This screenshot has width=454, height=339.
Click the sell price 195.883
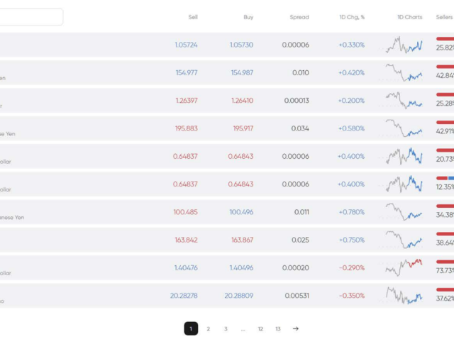[186, 128]
